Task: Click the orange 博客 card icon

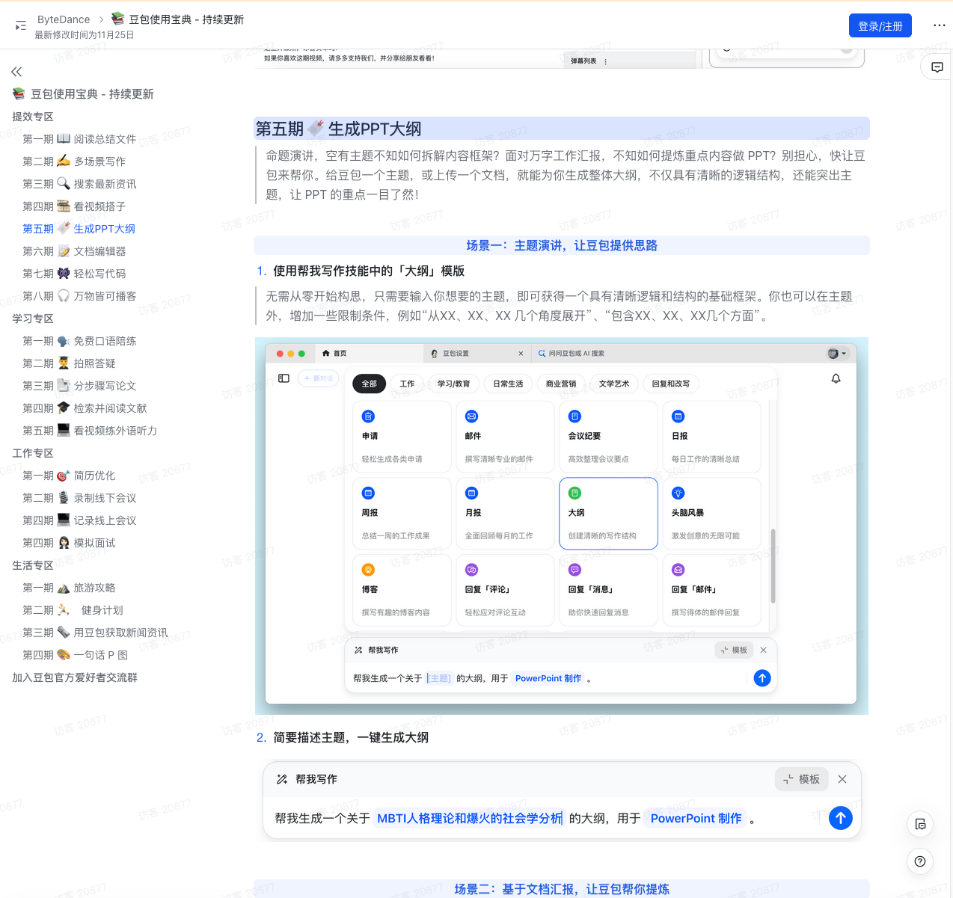Action: [368, 570]
